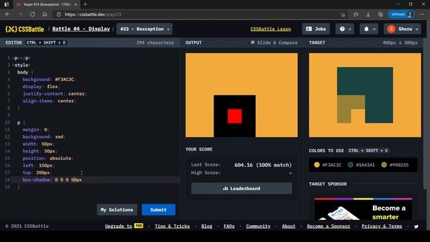
Task: Click the Jobs button
Action: point(316,29)
